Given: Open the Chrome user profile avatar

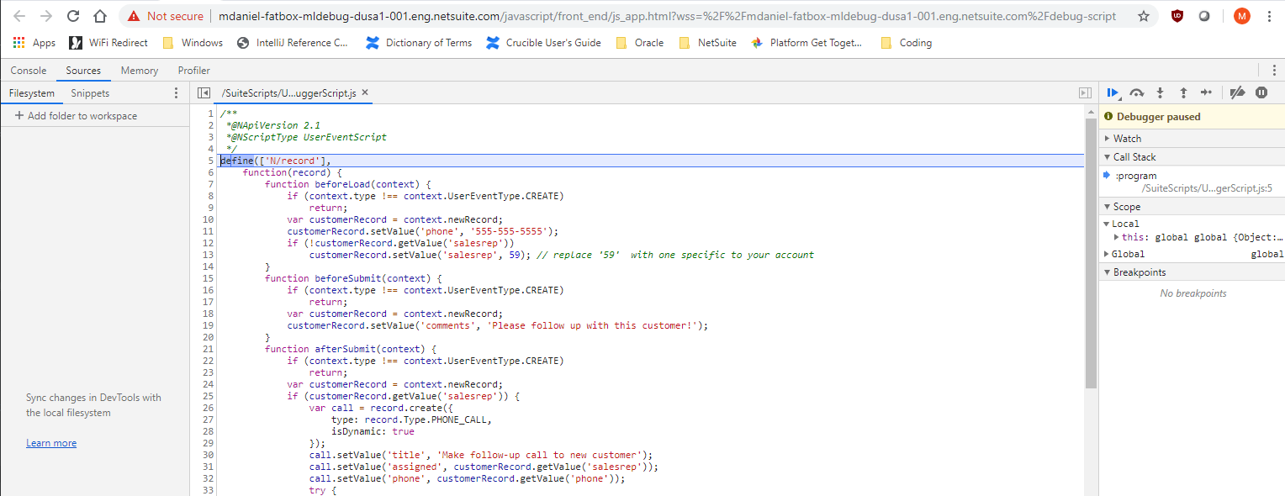Looking at the screenshot, I should pos(1242,16).
